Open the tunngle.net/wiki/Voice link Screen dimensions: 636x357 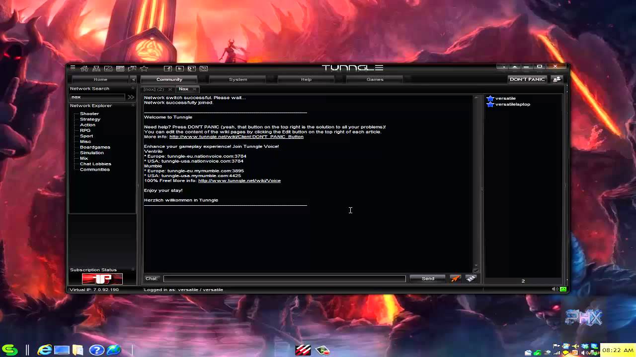pos(239,180)
